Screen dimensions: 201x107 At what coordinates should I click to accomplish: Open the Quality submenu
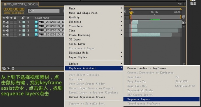(x=94, y=17)
